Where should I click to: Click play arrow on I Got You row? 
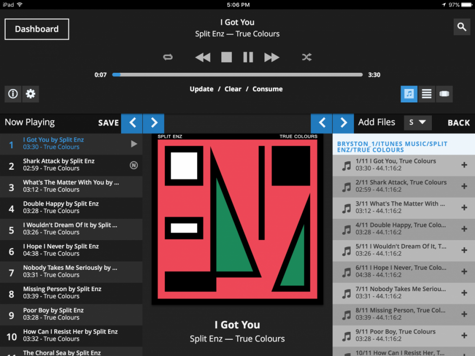134,144
